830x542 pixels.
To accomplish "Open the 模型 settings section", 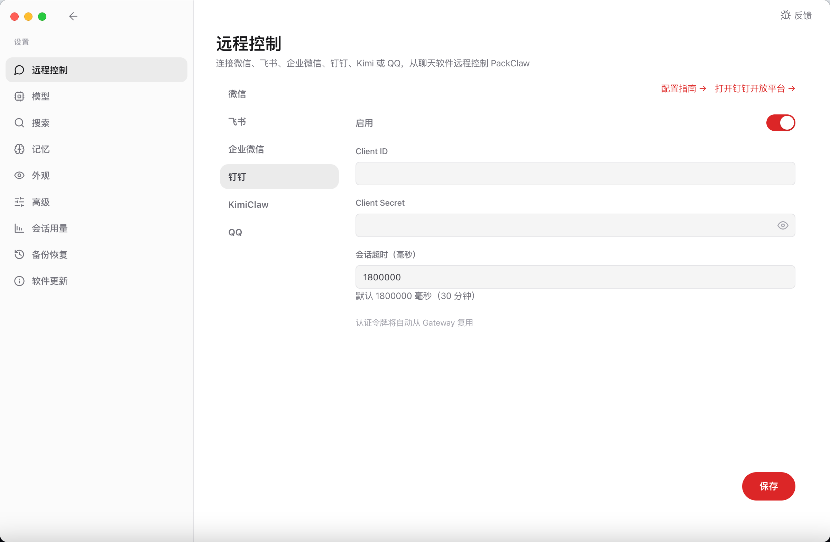I will coord(96,96).
